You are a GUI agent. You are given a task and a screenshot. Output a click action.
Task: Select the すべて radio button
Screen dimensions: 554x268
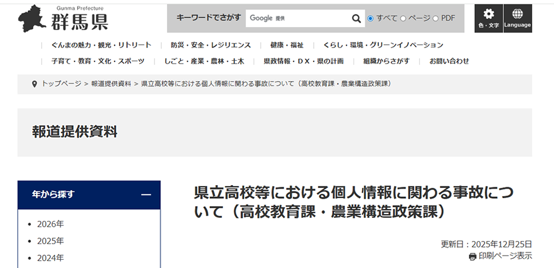coord(371,18)
